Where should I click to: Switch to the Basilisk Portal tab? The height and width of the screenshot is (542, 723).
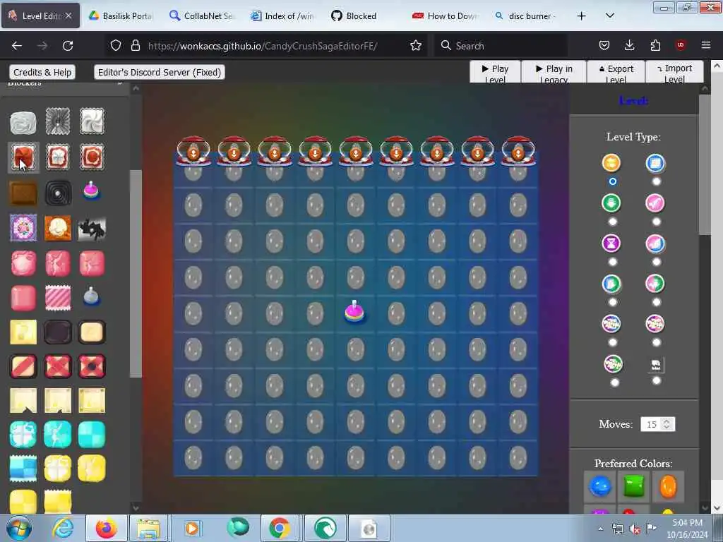coord(121,16)
